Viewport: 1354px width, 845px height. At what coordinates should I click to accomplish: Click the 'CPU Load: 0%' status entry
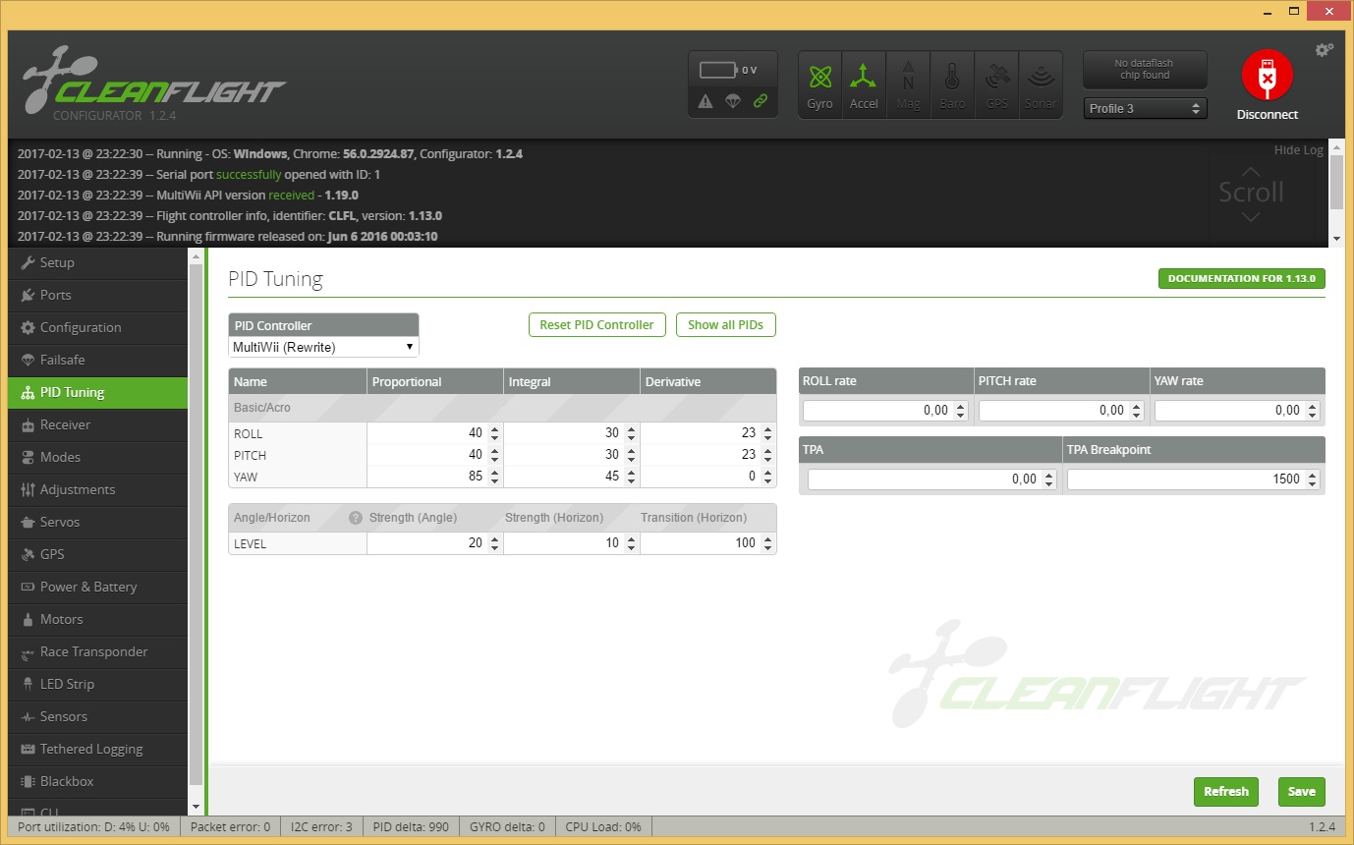pos(603,827)
